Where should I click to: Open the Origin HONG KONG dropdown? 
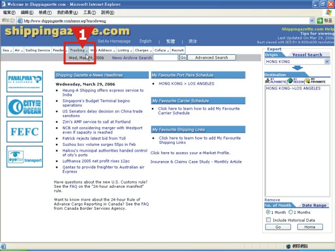click(x=327, y=62)
